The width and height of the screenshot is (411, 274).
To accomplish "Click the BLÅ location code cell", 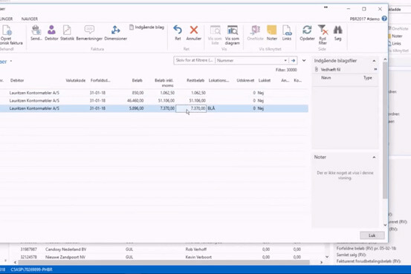I will click(211, 108).
